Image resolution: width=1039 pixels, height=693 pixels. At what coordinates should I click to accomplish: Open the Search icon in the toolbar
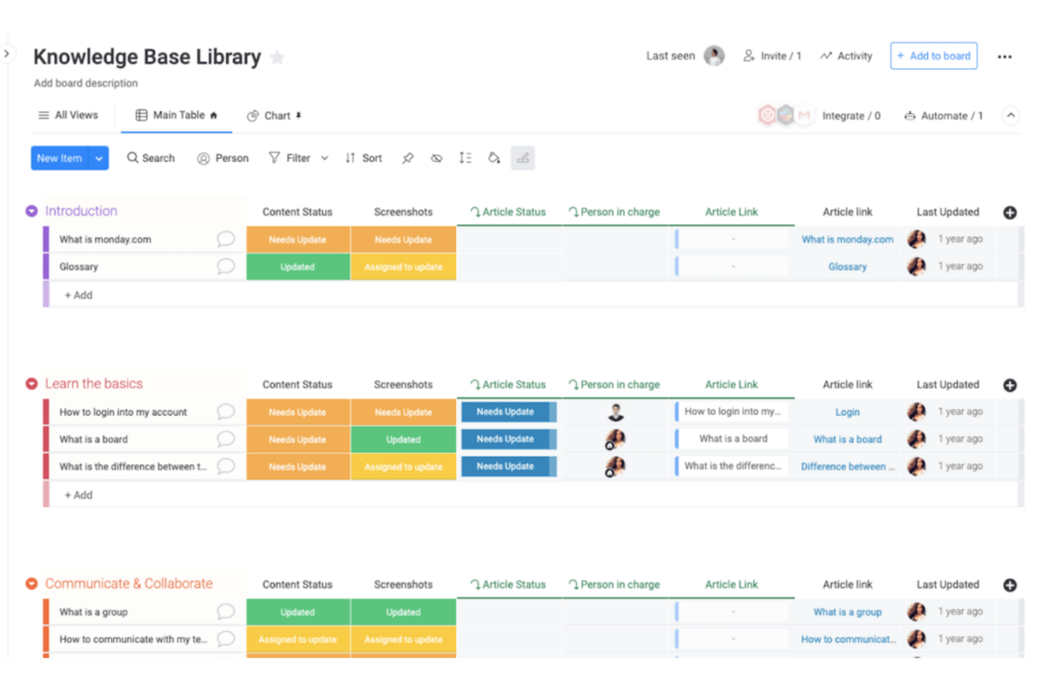(x=133, y=158)
